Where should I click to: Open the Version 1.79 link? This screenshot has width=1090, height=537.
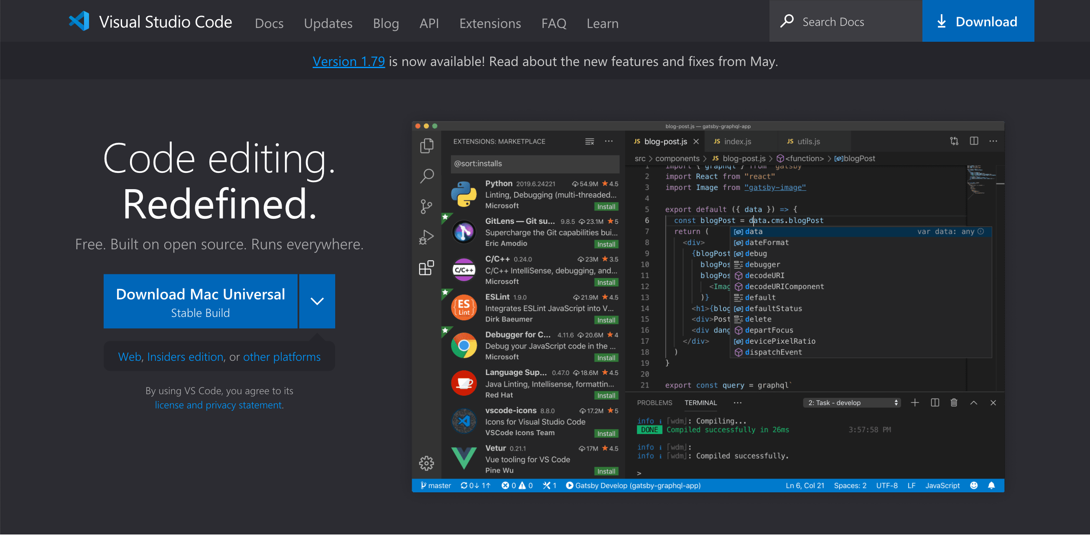click(x=349, y=62)
